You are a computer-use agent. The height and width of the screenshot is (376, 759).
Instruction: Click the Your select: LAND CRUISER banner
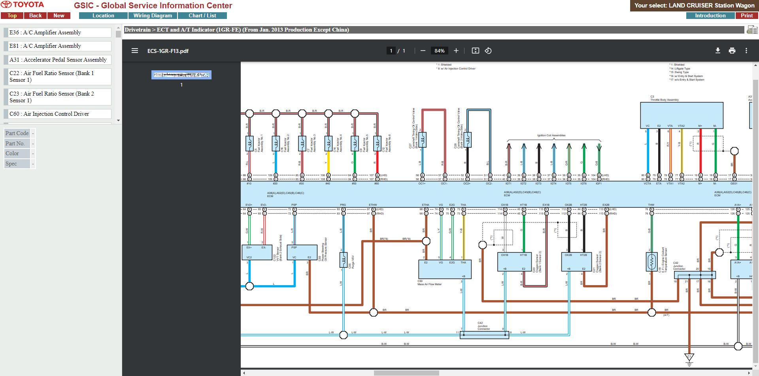click(694, 6)
